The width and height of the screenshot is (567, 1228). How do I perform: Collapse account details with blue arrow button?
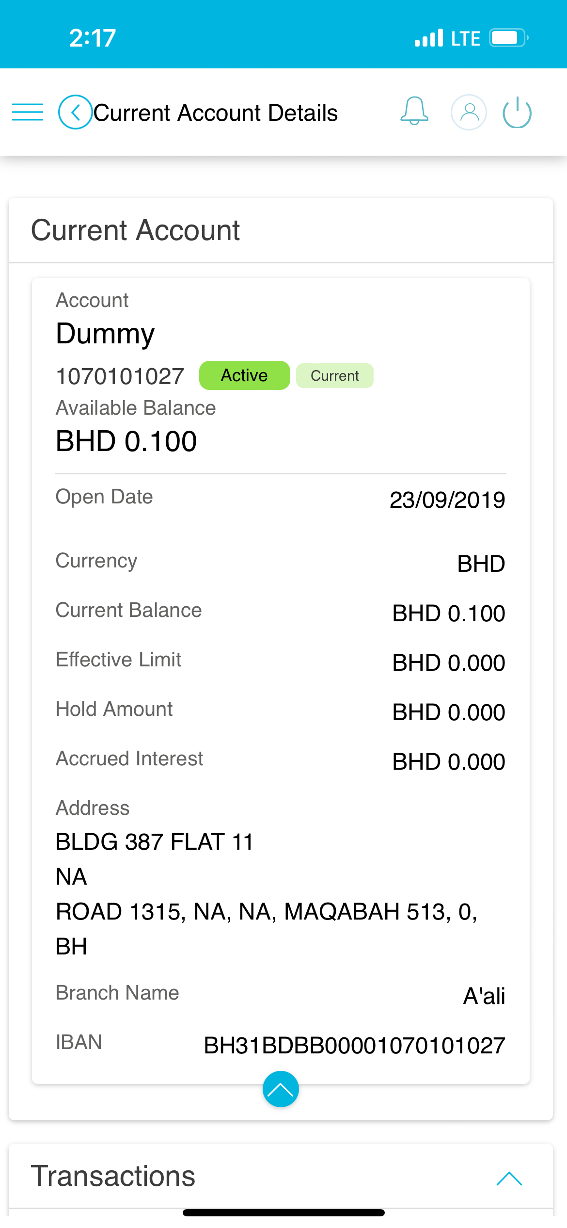(x=281, y=1089)
